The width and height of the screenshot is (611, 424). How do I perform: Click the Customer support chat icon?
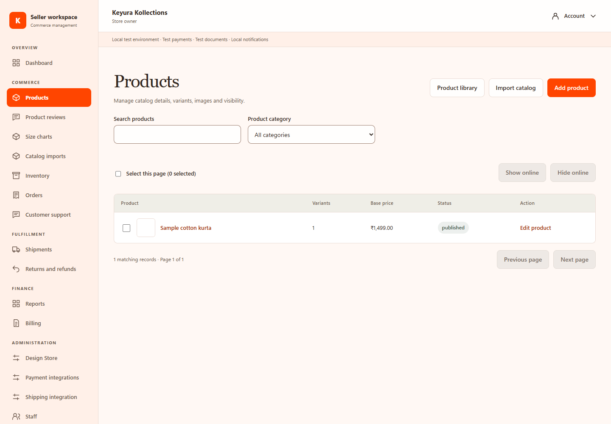click(x=16, y=215)
